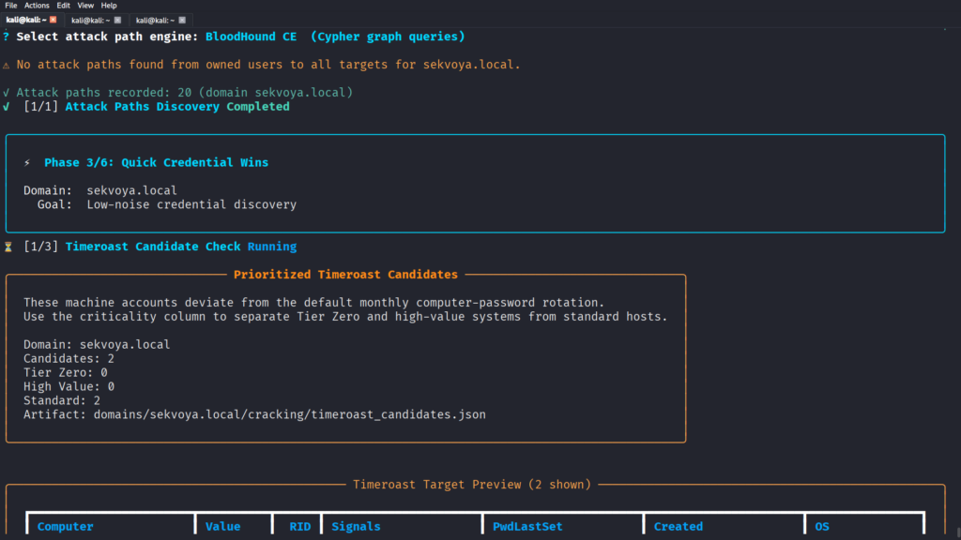Screen dimensions: 961x540
Task: Close the third kali@kali terminal tab
Action: coord(182,21)
